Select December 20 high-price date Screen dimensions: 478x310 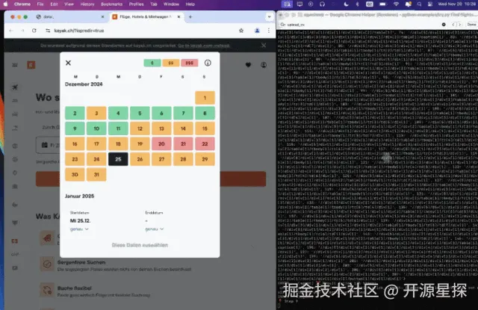tap(161, 143)
